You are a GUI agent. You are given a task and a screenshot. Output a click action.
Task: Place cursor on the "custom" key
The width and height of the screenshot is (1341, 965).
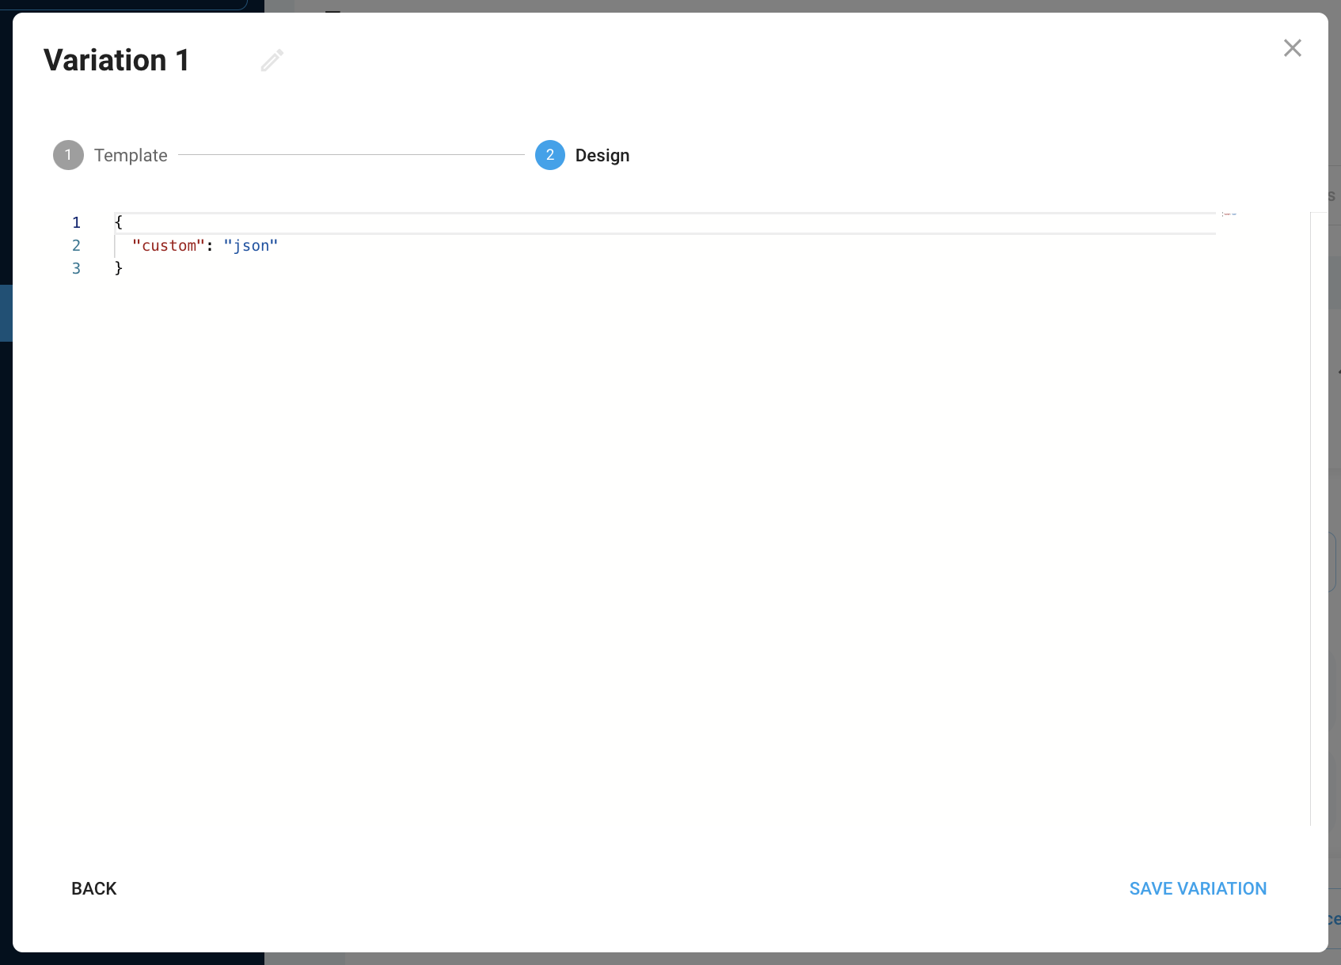tap(168, 245)
